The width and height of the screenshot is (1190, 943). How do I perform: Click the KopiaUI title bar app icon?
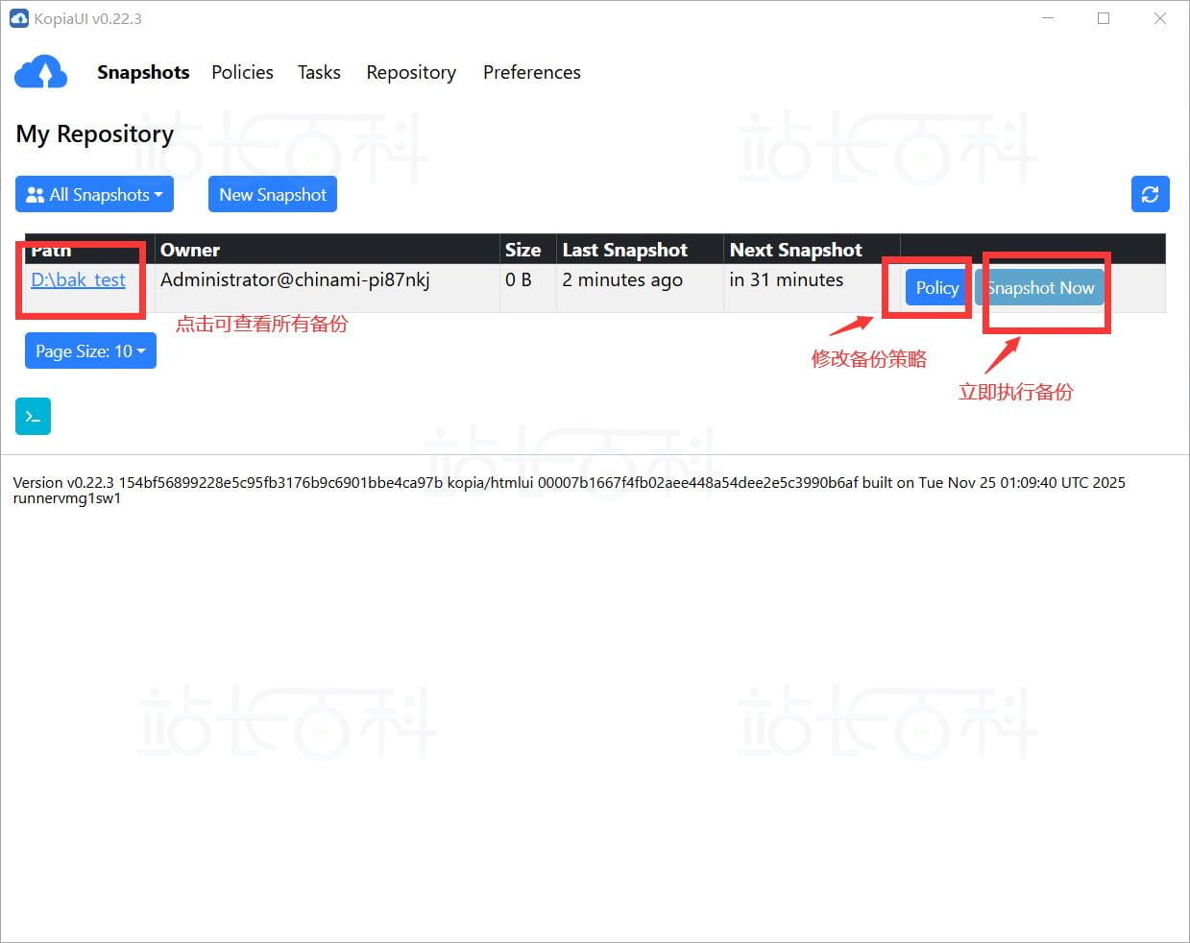pos(18,18)
